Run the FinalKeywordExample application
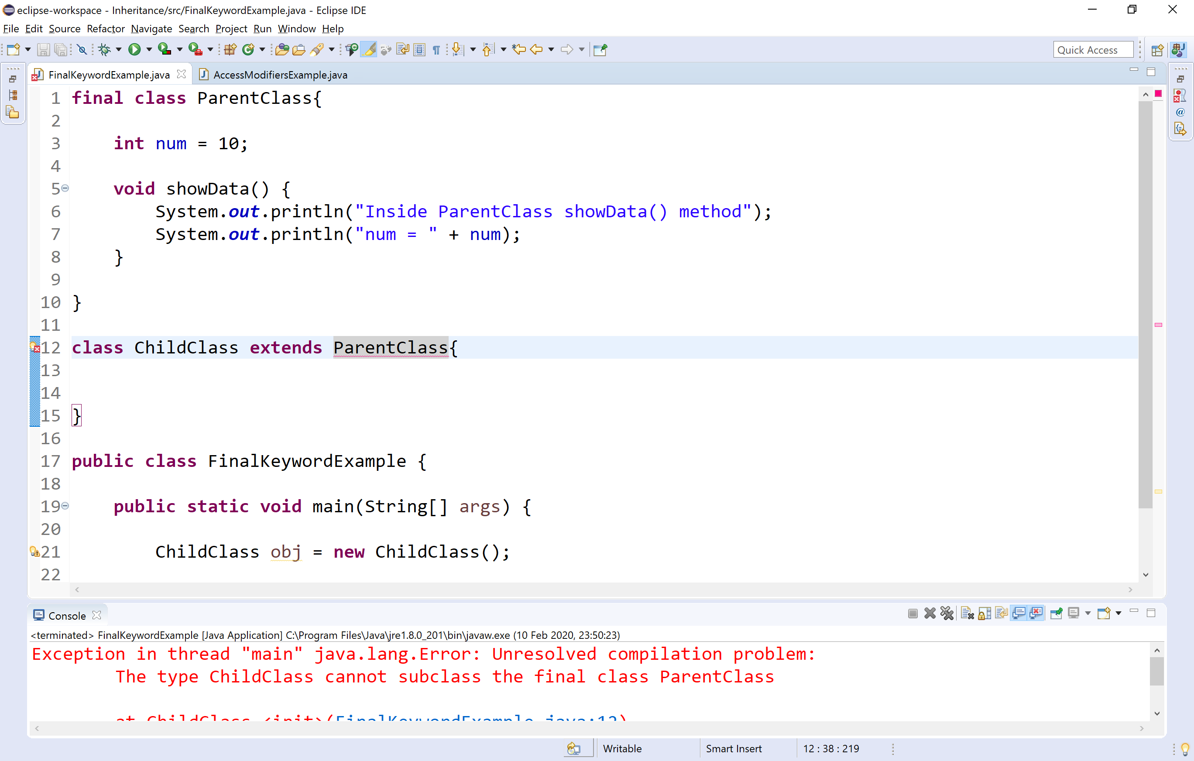1194x761 pixels. 134,49
